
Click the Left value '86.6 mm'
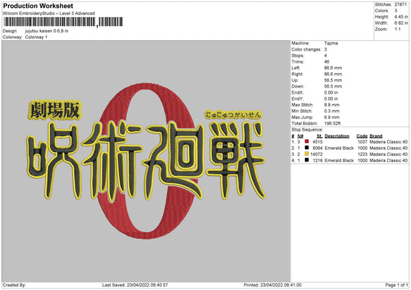(x=333, y=68)
